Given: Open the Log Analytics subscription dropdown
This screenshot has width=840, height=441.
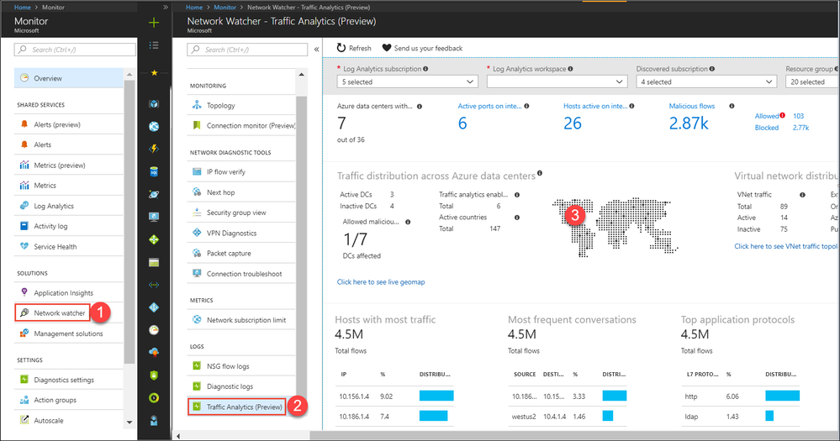Looking at the screenshot, I should click(x=407, y=81).
